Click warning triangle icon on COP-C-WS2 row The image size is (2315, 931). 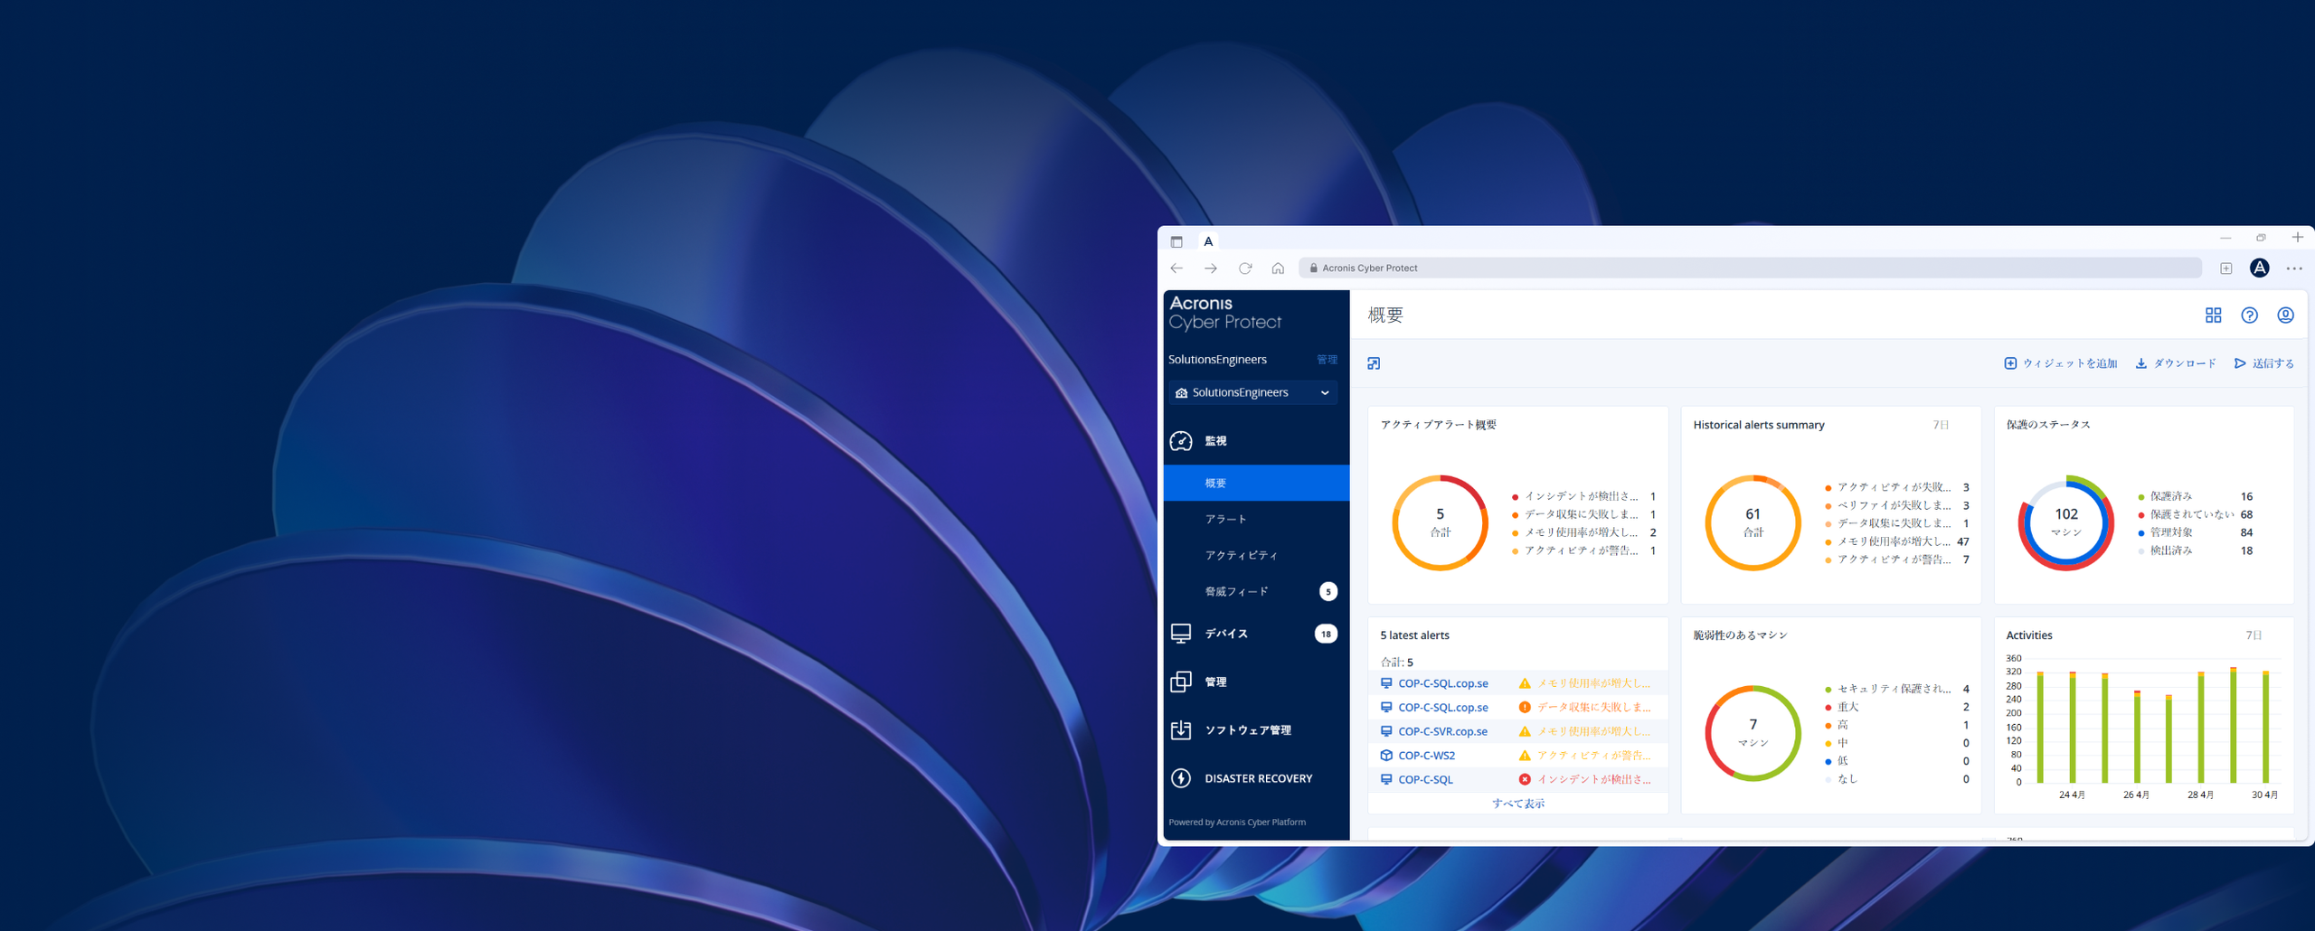[x=1525, y=756]
